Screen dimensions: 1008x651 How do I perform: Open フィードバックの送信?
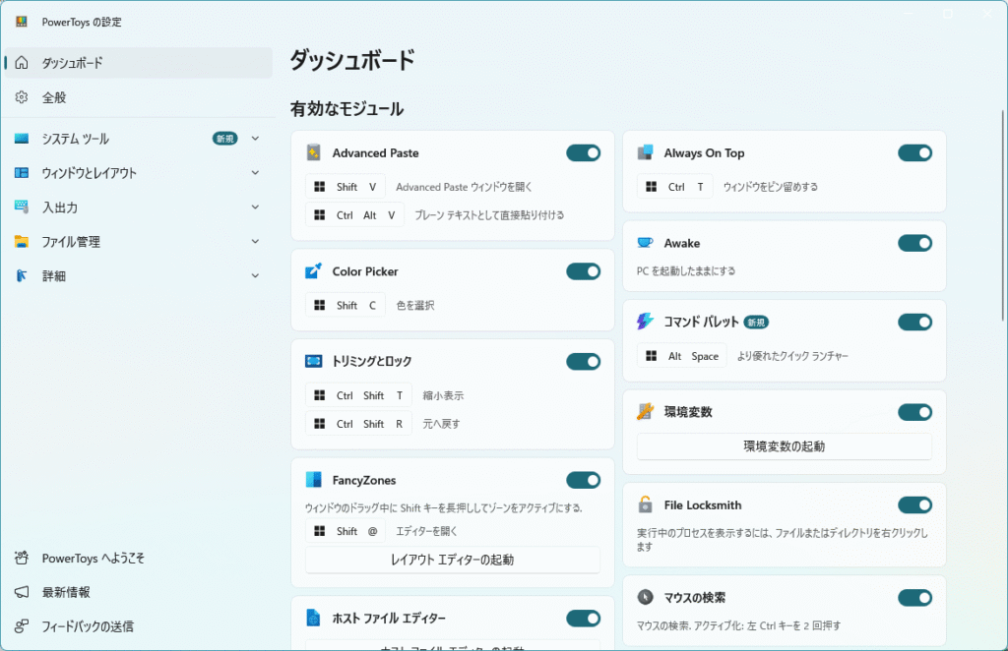click(x=138, y=626)
